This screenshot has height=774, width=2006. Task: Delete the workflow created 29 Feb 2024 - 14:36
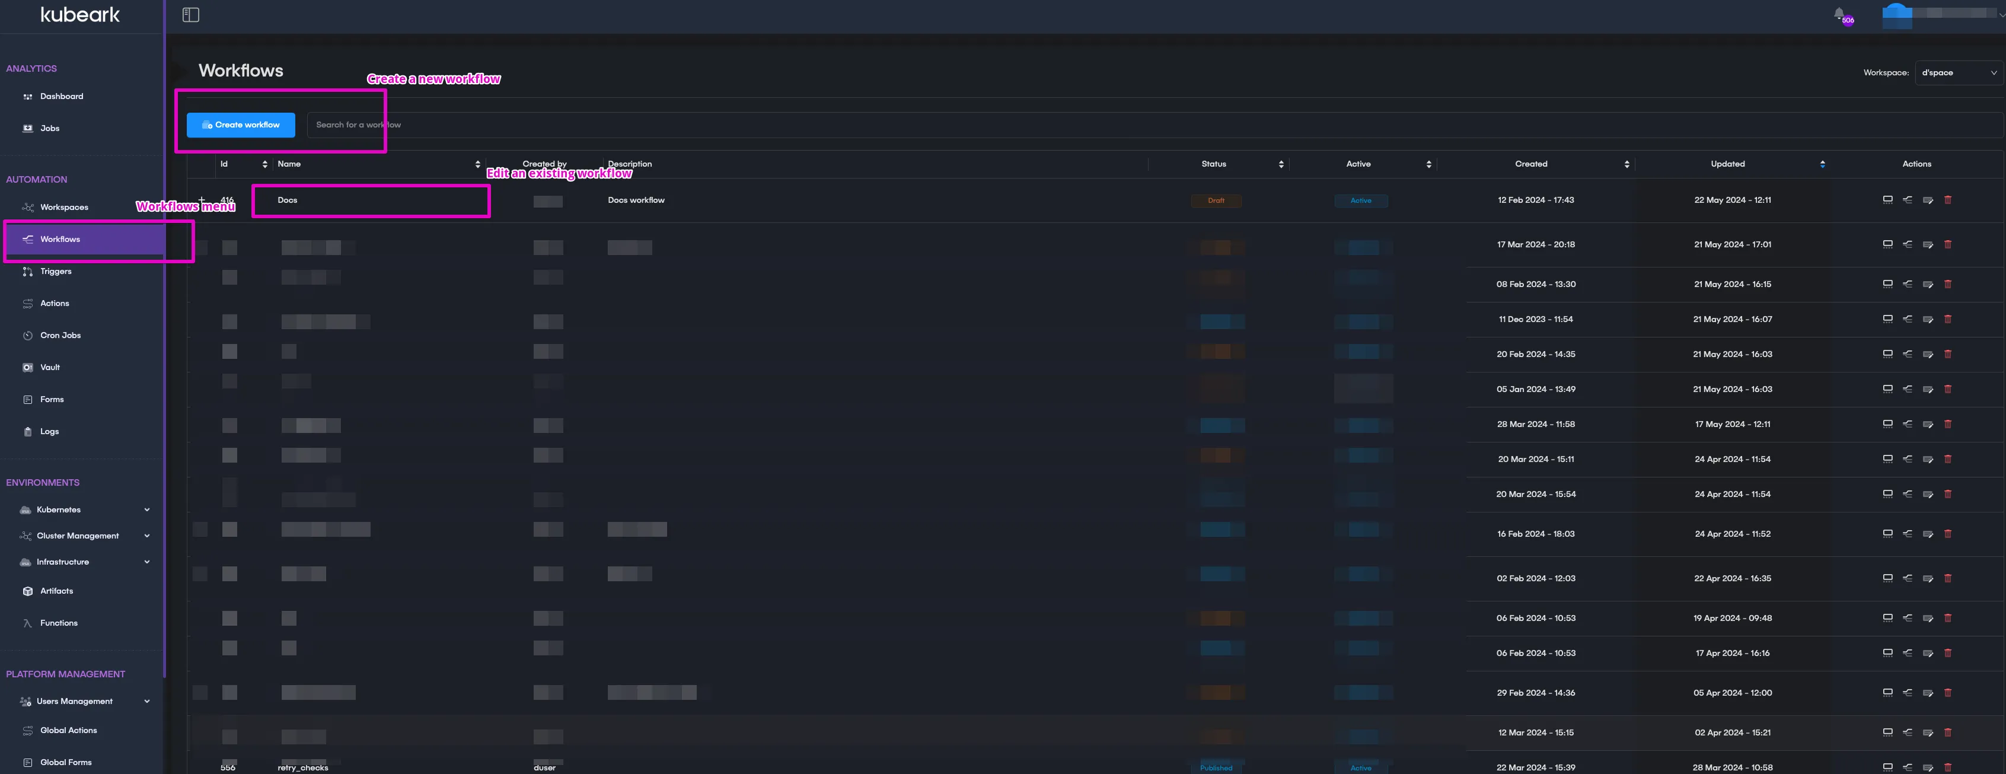[x=1948, y=693]
